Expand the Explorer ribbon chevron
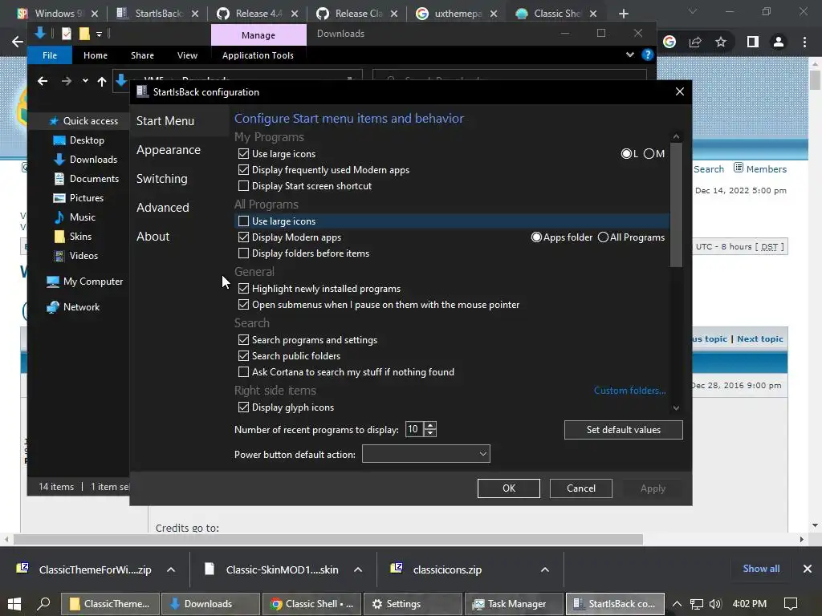Viewport: 822px width, 616px height. tap(629, 55)
